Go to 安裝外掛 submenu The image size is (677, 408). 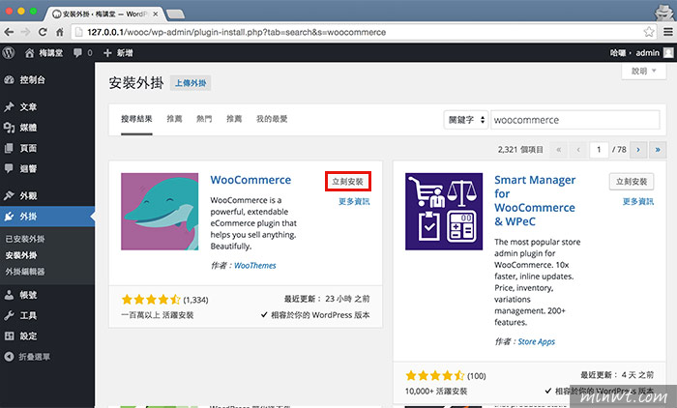[21, 255]
